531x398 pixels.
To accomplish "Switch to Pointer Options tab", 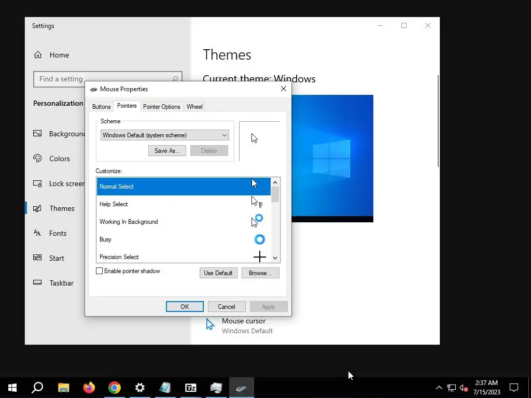I will 162,107.
